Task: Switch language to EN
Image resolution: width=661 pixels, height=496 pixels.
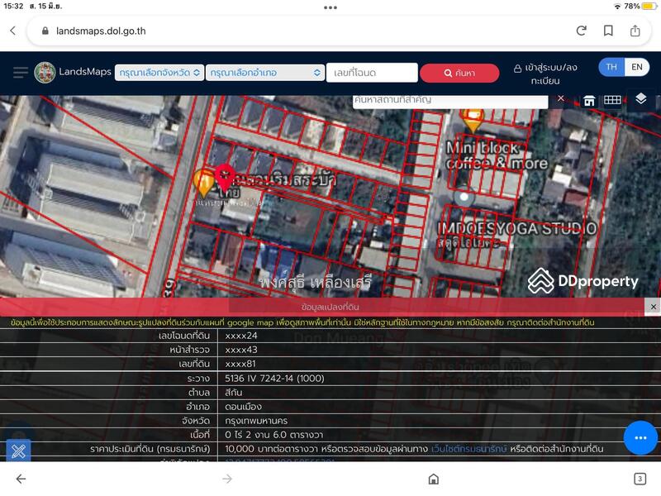Action: (636, 68)
